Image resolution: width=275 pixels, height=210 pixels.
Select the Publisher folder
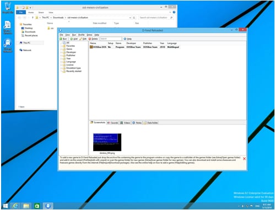69,55
